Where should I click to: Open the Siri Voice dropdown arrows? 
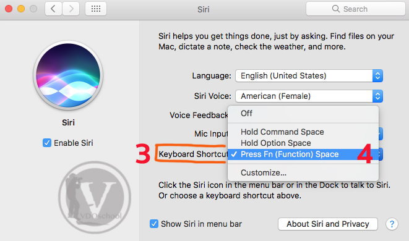[x=377, y=96]
